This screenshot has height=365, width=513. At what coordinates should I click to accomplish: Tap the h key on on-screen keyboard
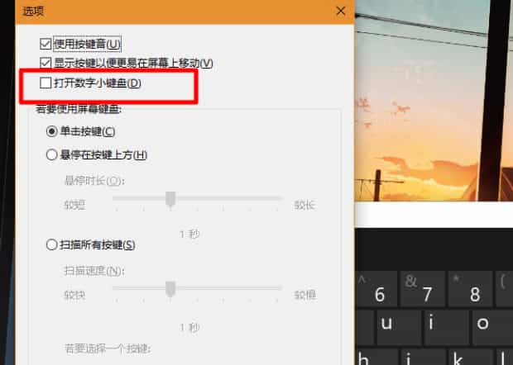(377, 357)
